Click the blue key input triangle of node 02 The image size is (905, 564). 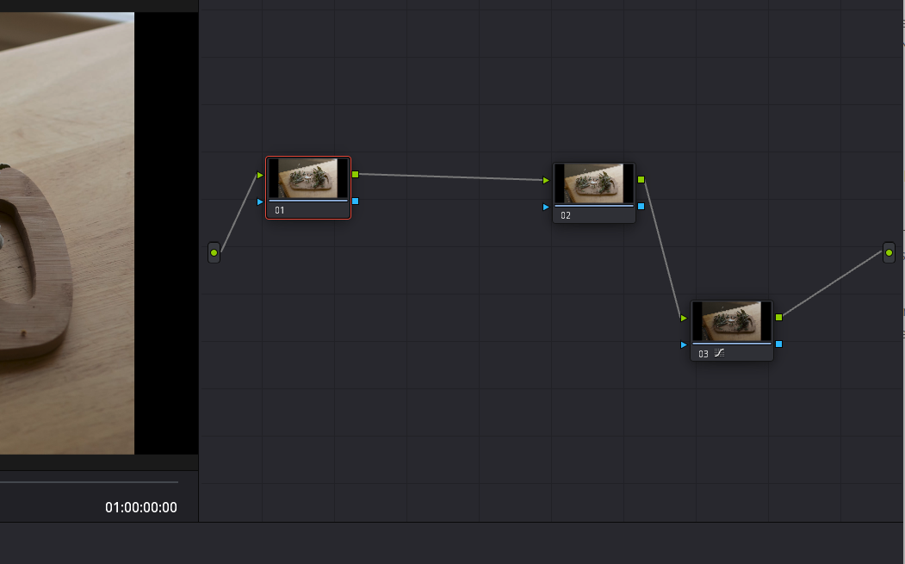click(545, 206)
